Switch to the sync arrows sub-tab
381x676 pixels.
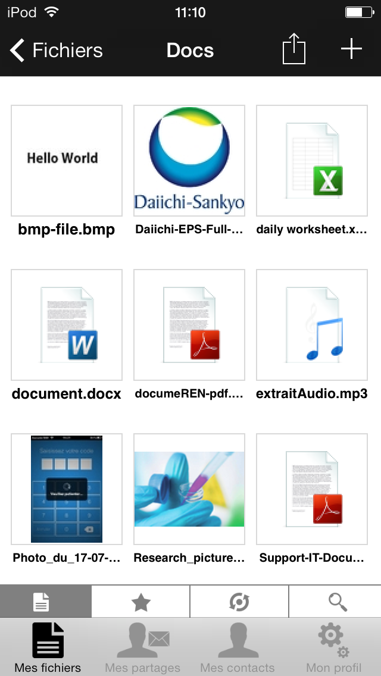[239, 602]
